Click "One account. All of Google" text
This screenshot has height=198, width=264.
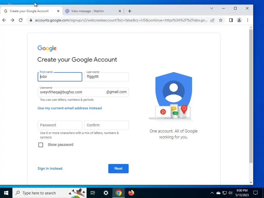174,131
